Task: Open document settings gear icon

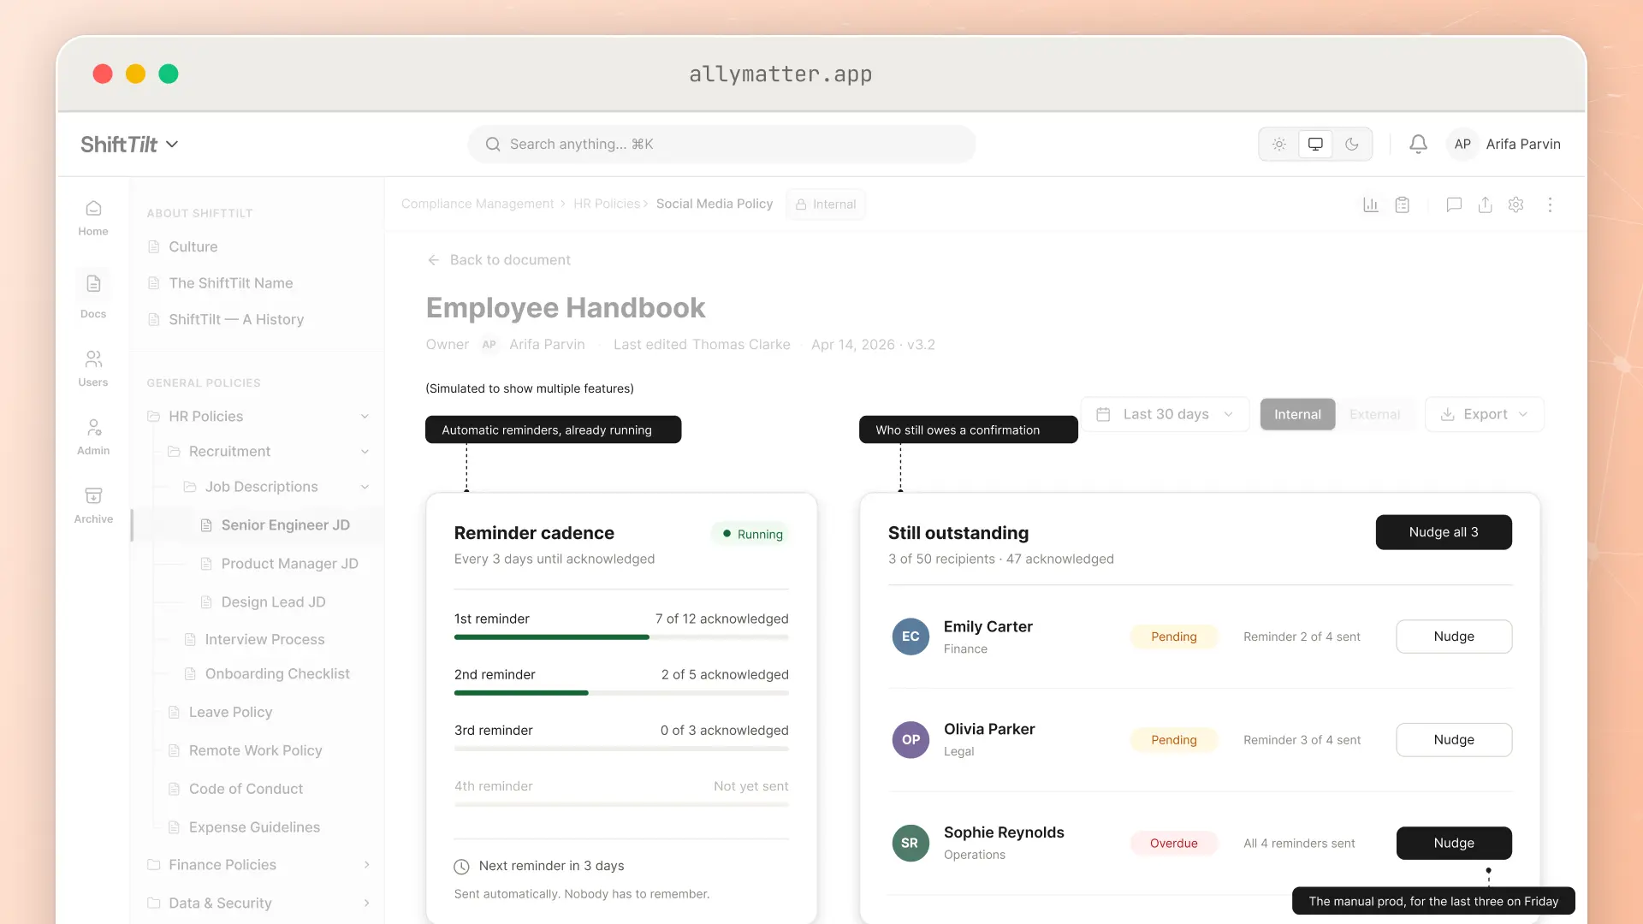Action: tap(1515, 204)
